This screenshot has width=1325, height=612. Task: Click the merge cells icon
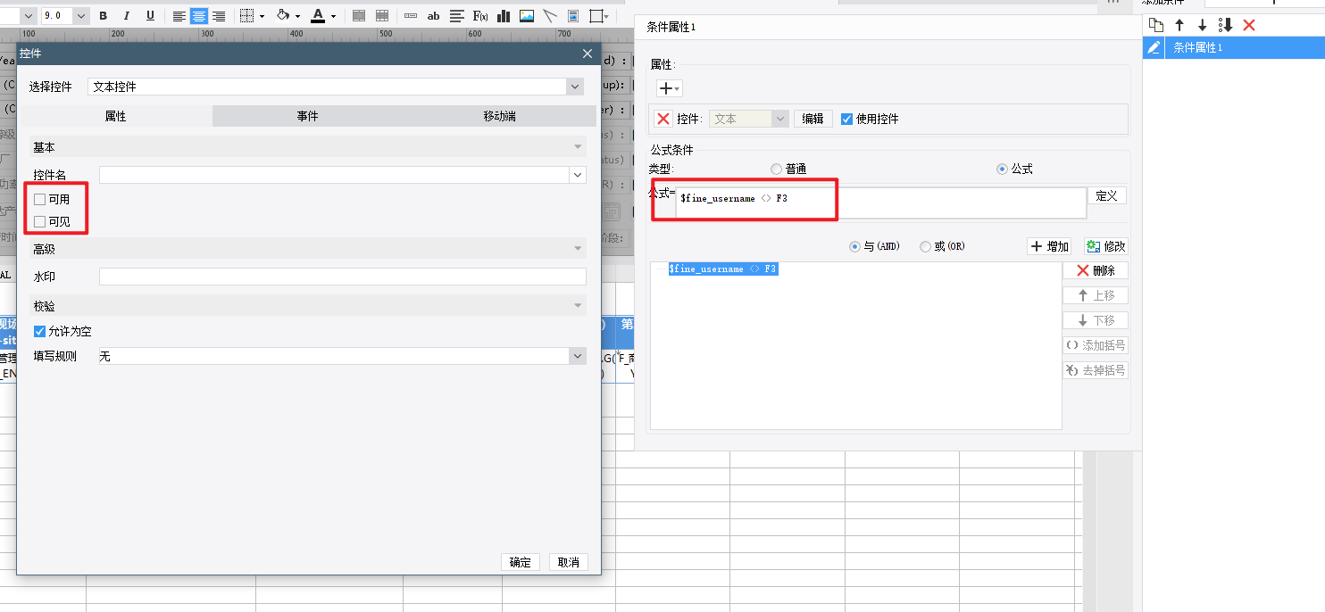[359, 16]
